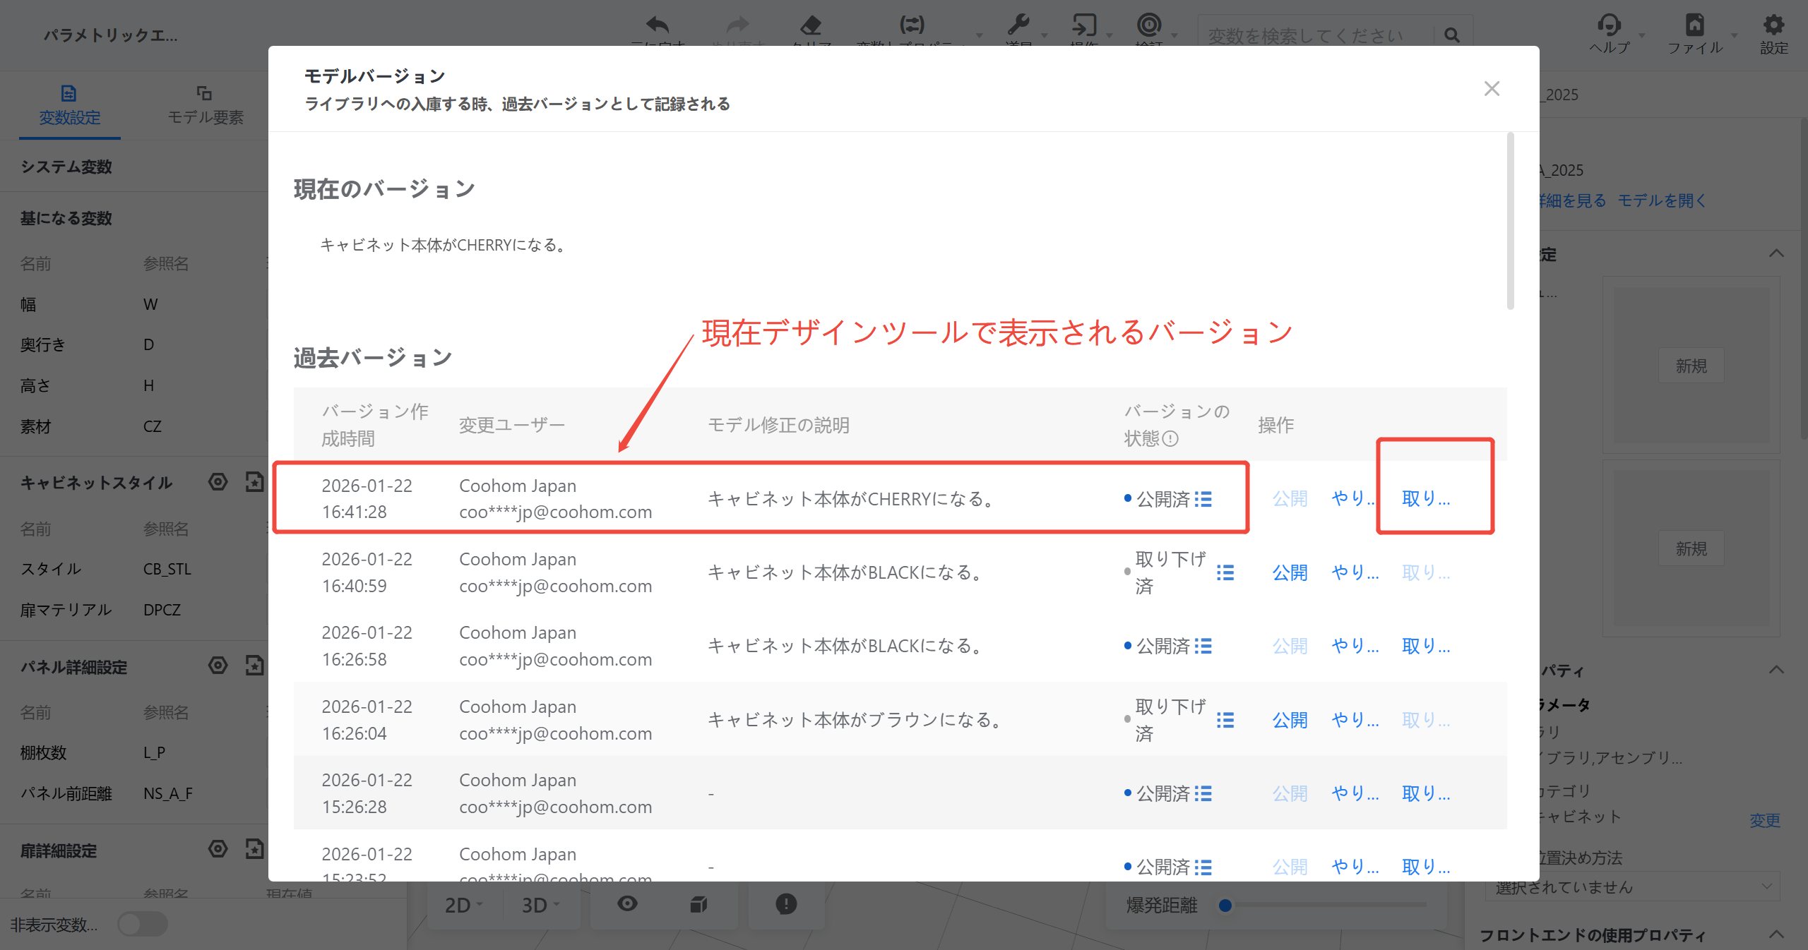Click the 爆発距離 slider handle
1808x950 pixels.
click(x=1225, y=905)
